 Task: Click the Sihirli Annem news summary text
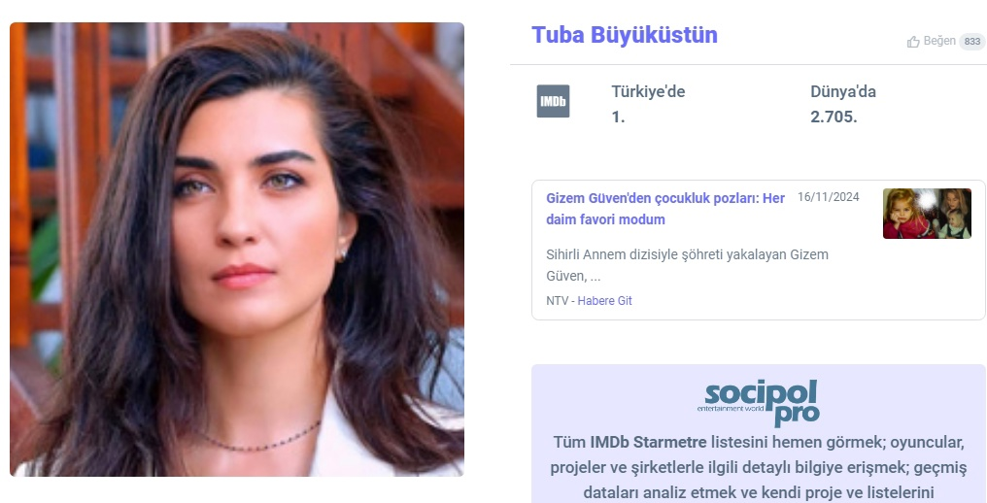tap(688, 265)
